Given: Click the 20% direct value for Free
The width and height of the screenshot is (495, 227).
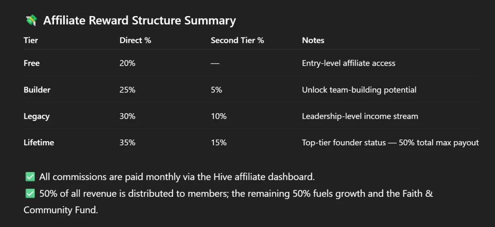Looking at the screenshot, I should click(127, 63).
